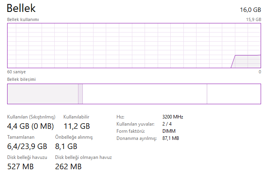Click the 87,1 MB hardware reserved value
The height and width of the screenshot is (172, 267).
click(x=171, y=138)
